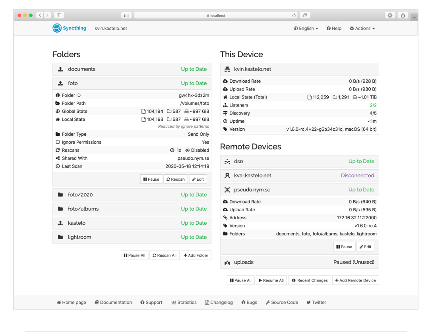
Task: Click the Safari sidebar toggle icon
Action: click(x=59, y=15)
